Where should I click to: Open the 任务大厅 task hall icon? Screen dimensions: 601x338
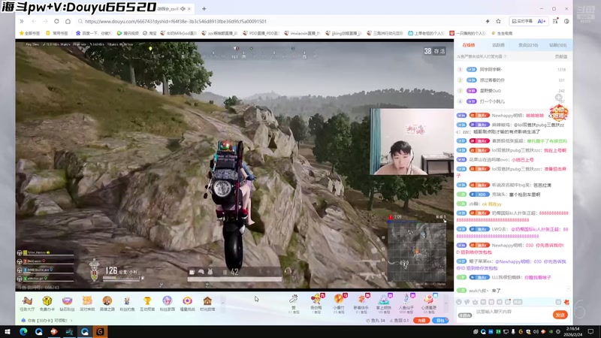[27, 303]
